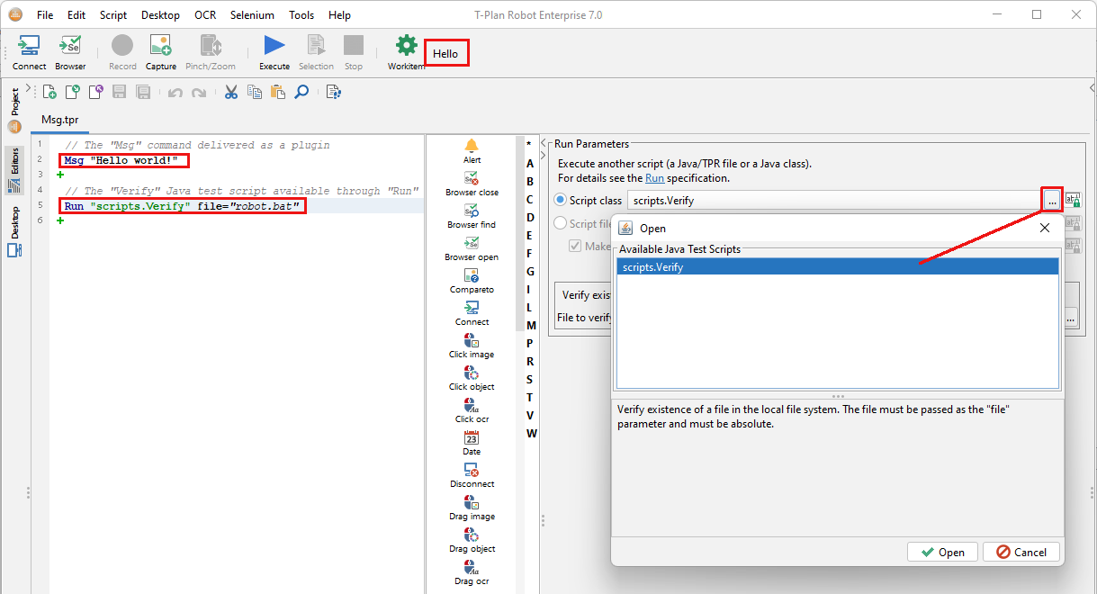Switch to the Msg.tpr editor tab

(x=60, y=120)
